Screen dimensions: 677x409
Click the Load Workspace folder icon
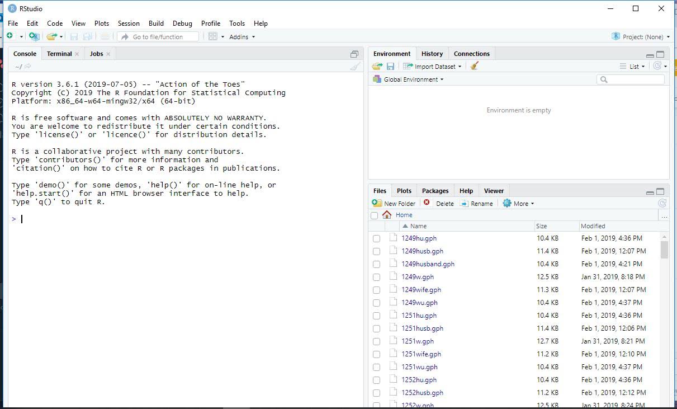[x=377, y=66]
